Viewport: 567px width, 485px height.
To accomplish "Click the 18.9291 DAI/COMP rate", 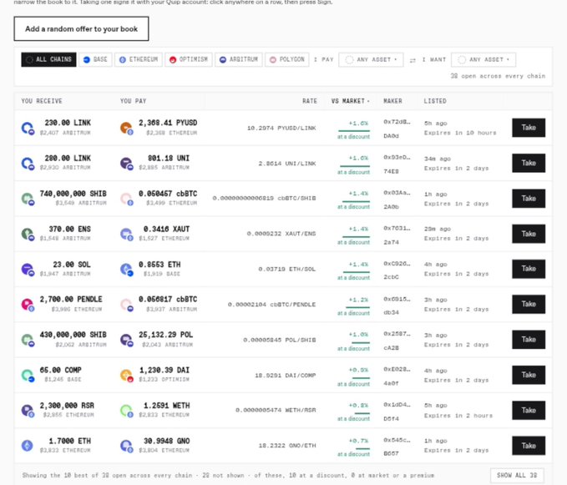I will pos(286,376).
